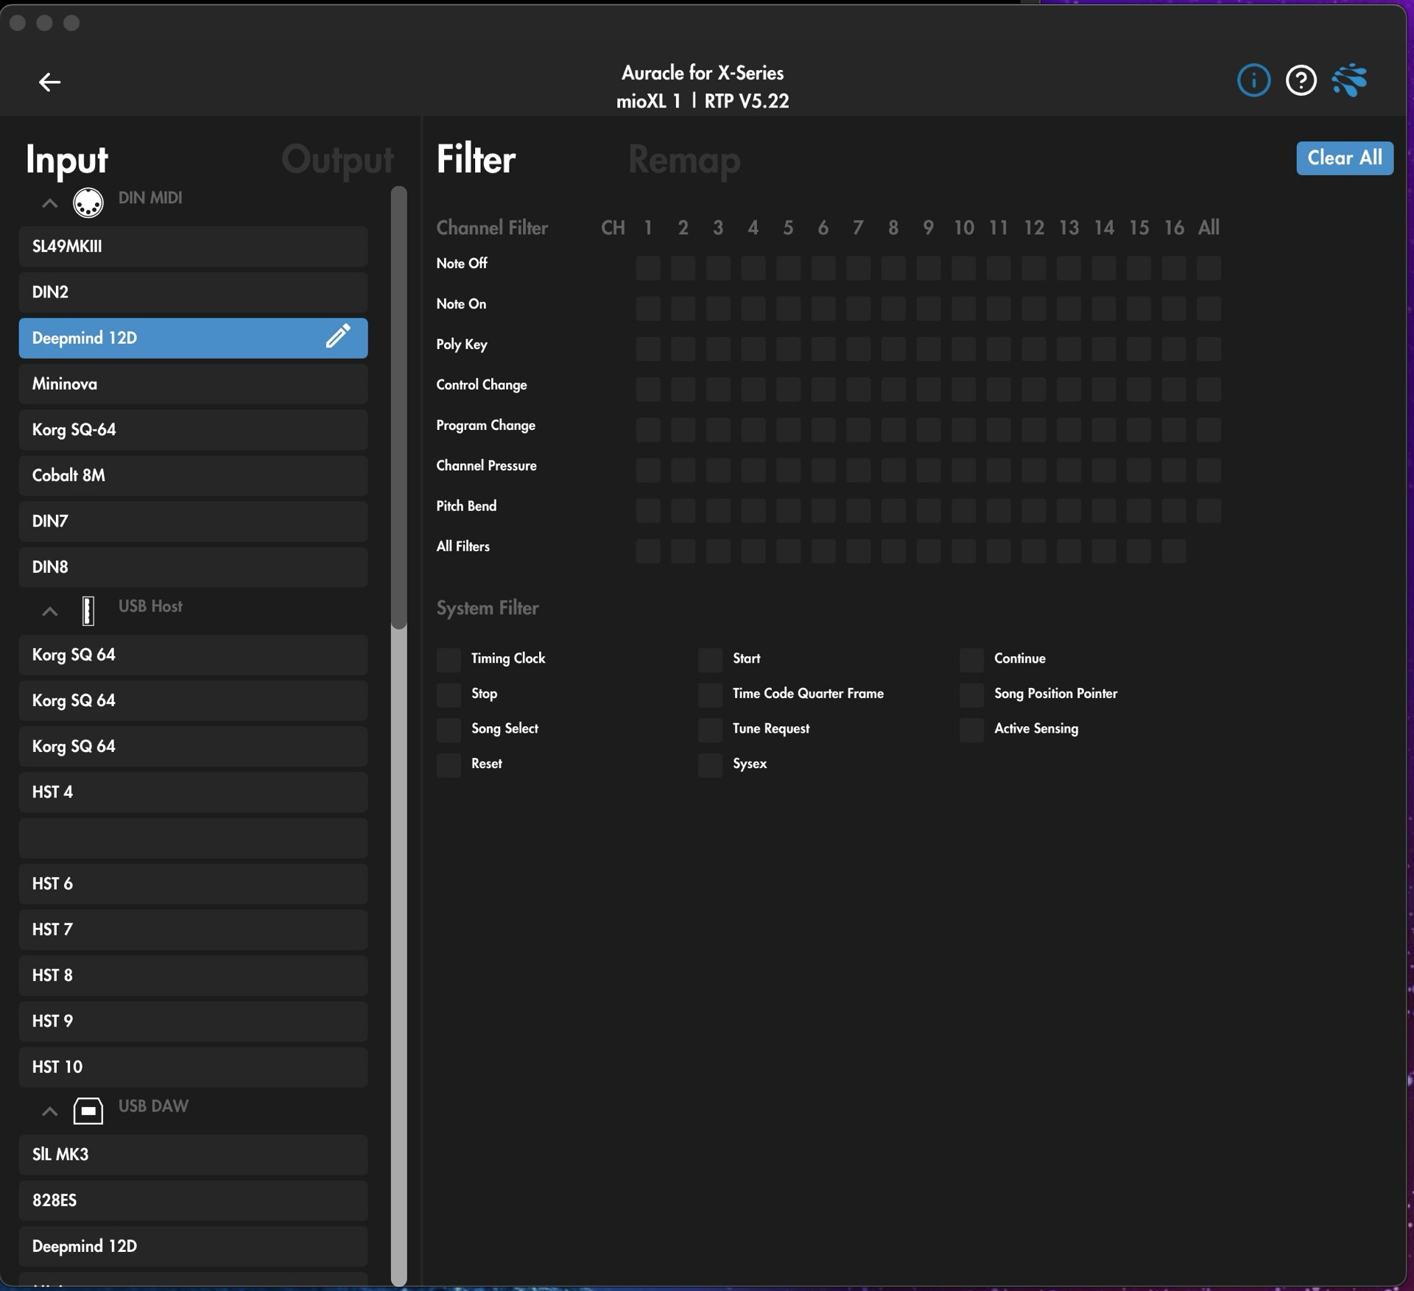Collapse the USB DAW section chevron

click(x=49, y=1111)
